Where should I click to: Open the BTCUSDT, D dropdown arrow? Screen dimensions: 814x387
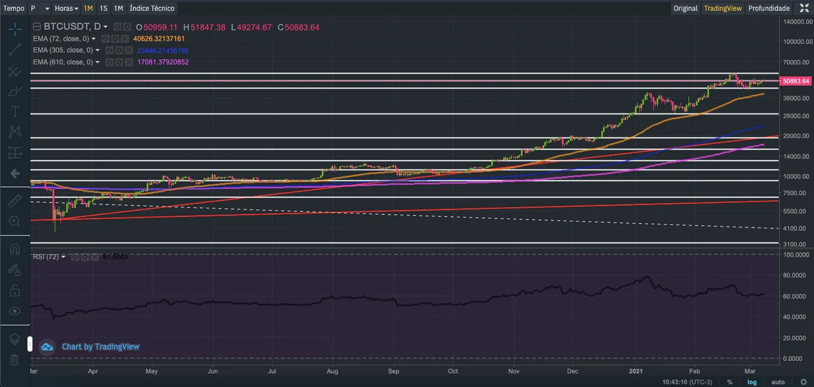pyautogui.click(x=106, y=27)
